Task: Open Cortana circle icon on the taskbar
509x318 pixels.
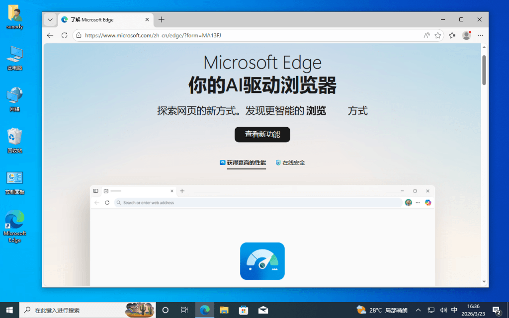Action: click(165, 310)
